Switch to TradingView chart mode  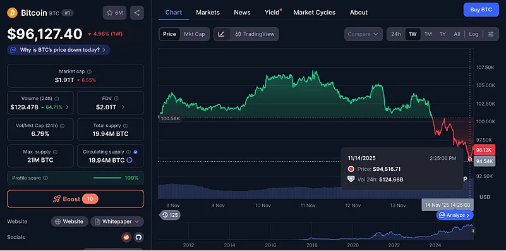click(255, 34)
